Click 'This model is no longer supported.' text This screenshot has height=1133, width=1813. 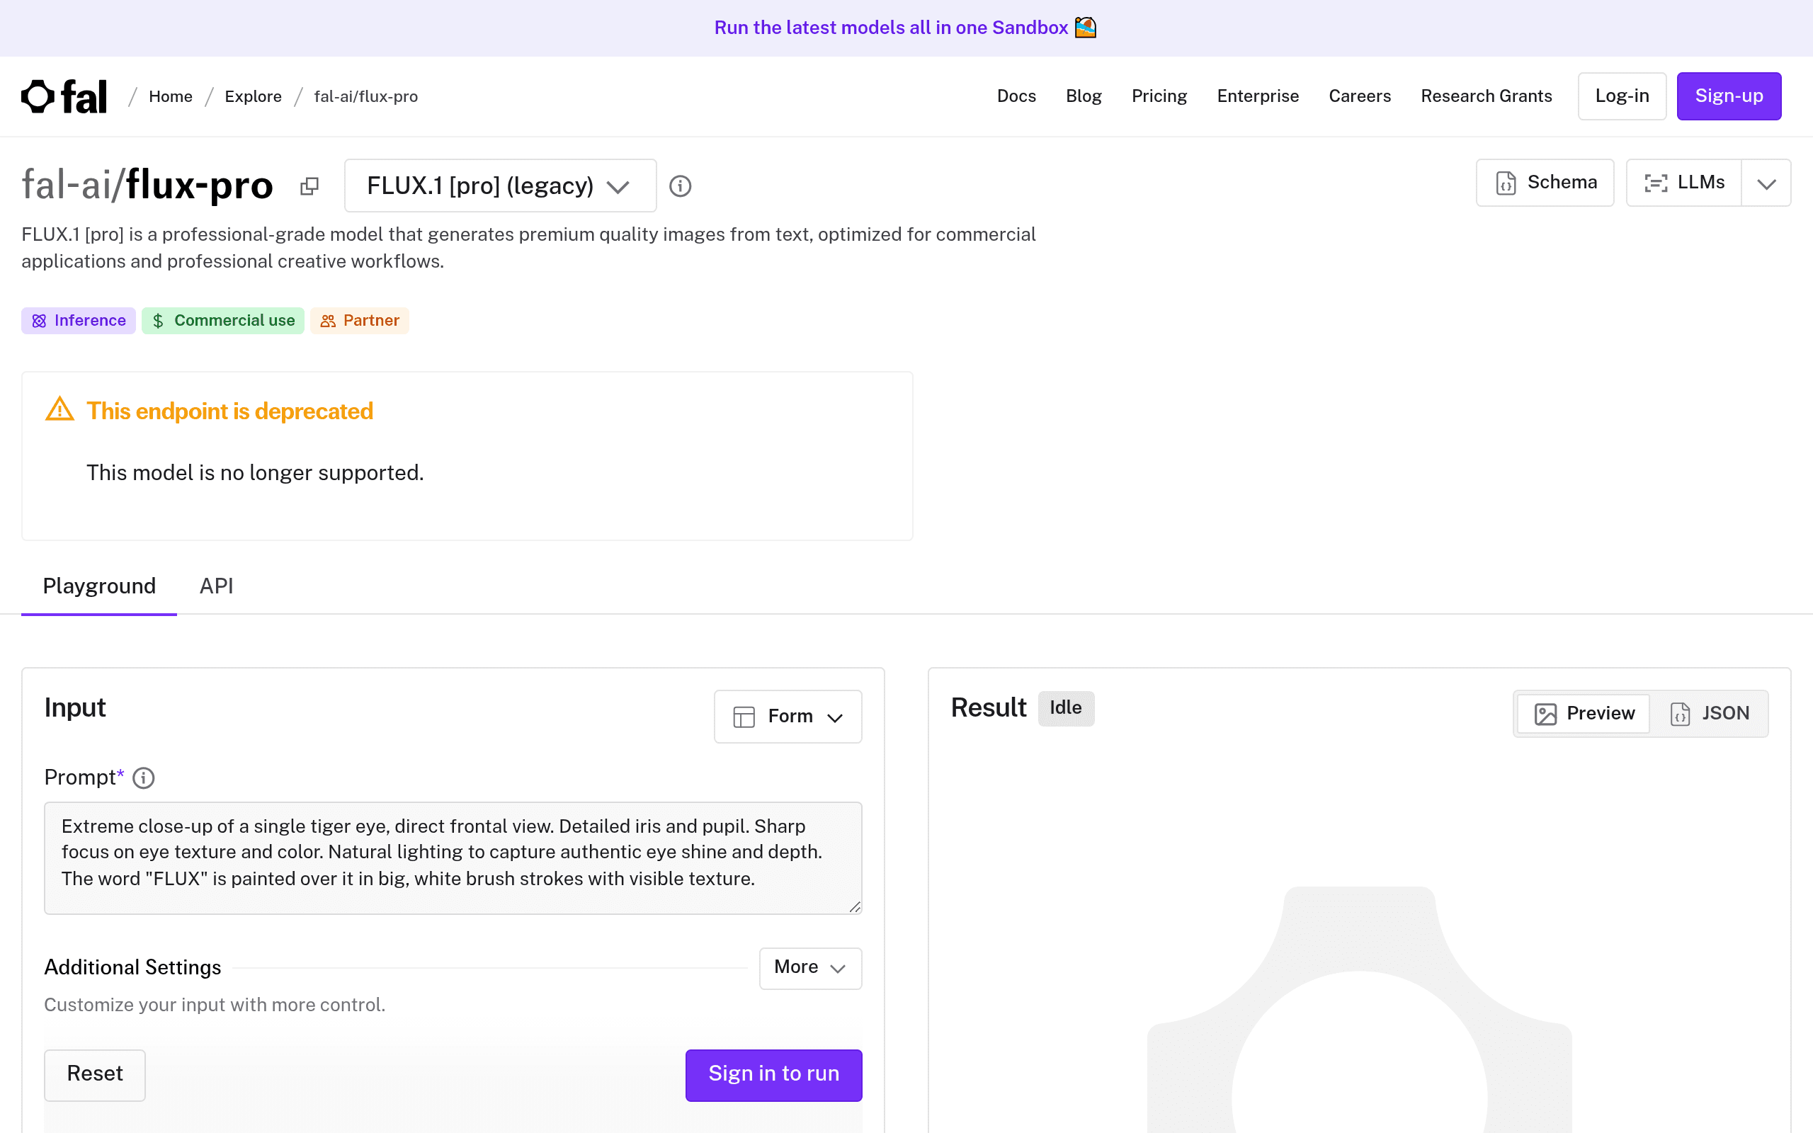tap(256, 473)
